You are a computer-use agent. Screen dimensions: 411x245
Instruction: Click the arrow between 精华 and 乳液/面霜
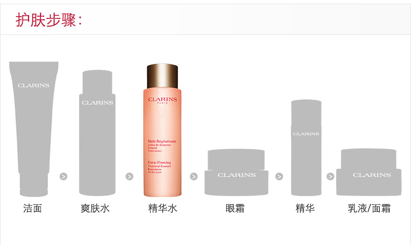pos(330,176)
